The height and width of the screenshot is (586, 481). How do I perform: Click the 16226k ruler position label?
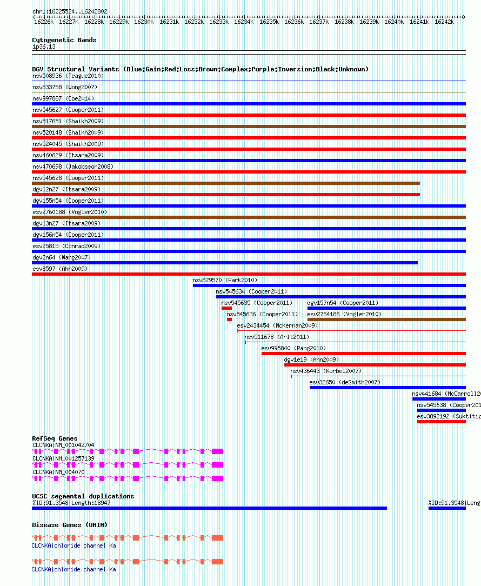pos(44,22)
